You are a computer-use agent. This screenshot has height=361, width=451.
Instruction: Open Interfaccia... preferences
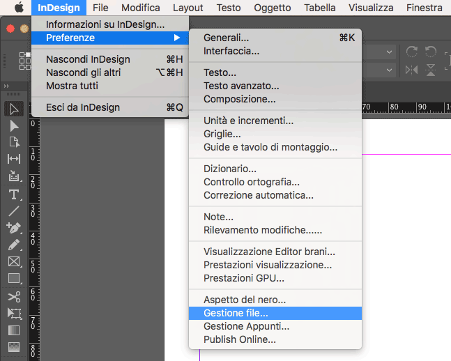click(x=275, y=51)
